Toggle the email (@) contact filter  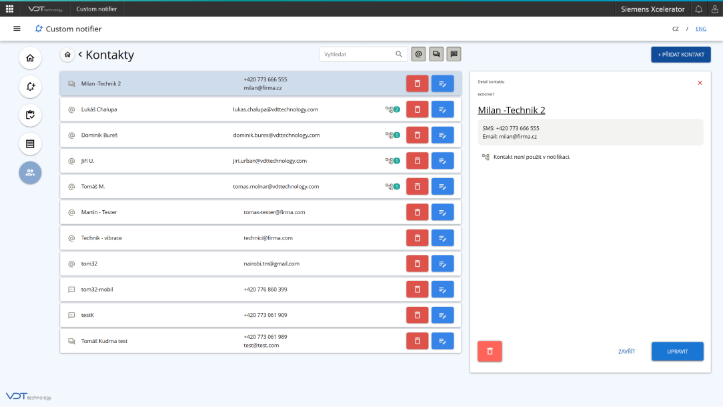pyautogui.click(x=419, y=54)
